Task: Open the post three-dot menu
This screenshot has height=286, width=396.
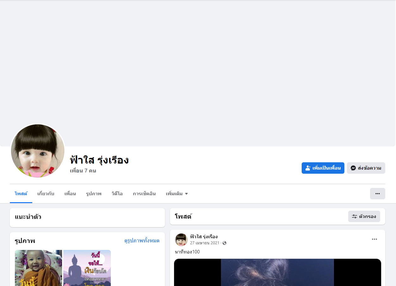Action: coord(374,239)
